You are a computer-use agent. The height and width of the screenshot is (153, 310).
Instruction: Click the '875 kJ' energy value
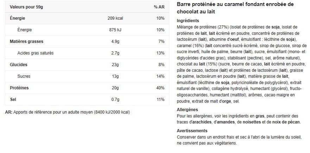coord(115,30)
